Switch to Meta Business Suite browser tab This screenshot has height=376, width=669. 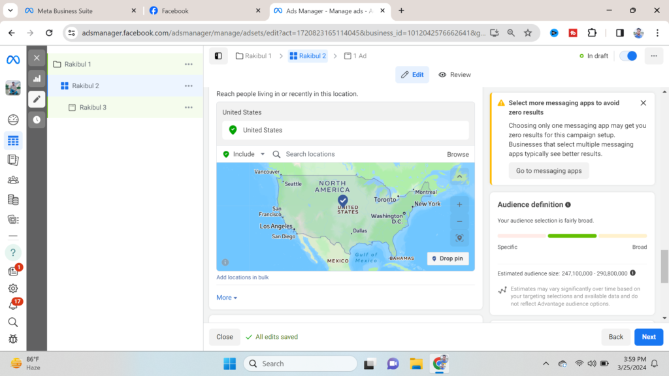click(x=79, y=10)
